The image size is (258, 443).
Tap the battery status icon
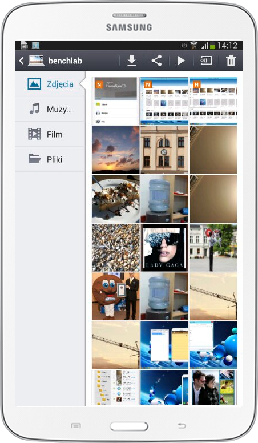coord(212,45)
